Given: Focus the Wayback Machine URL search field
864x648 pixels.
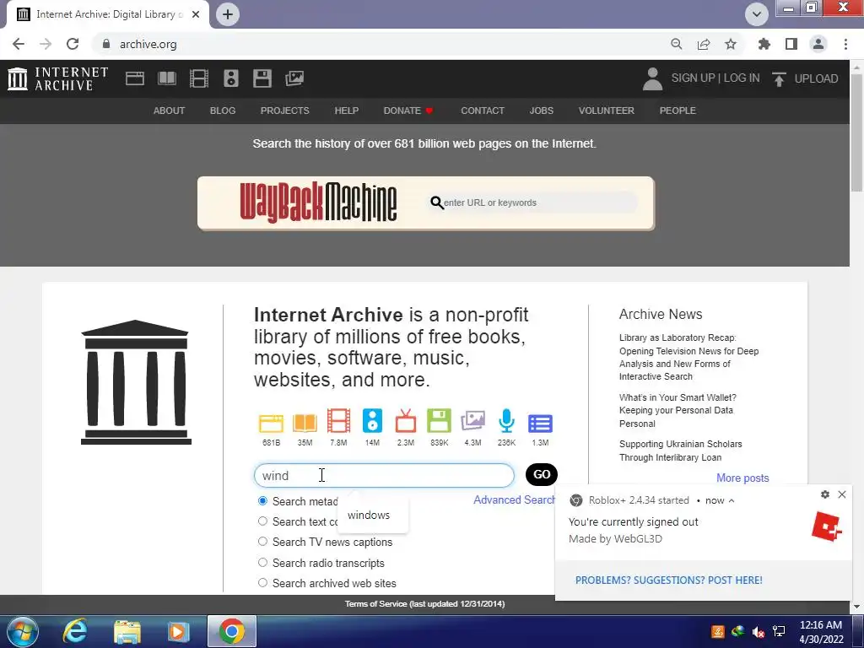Looking at the screenshot, I should (x=532, y=202).
